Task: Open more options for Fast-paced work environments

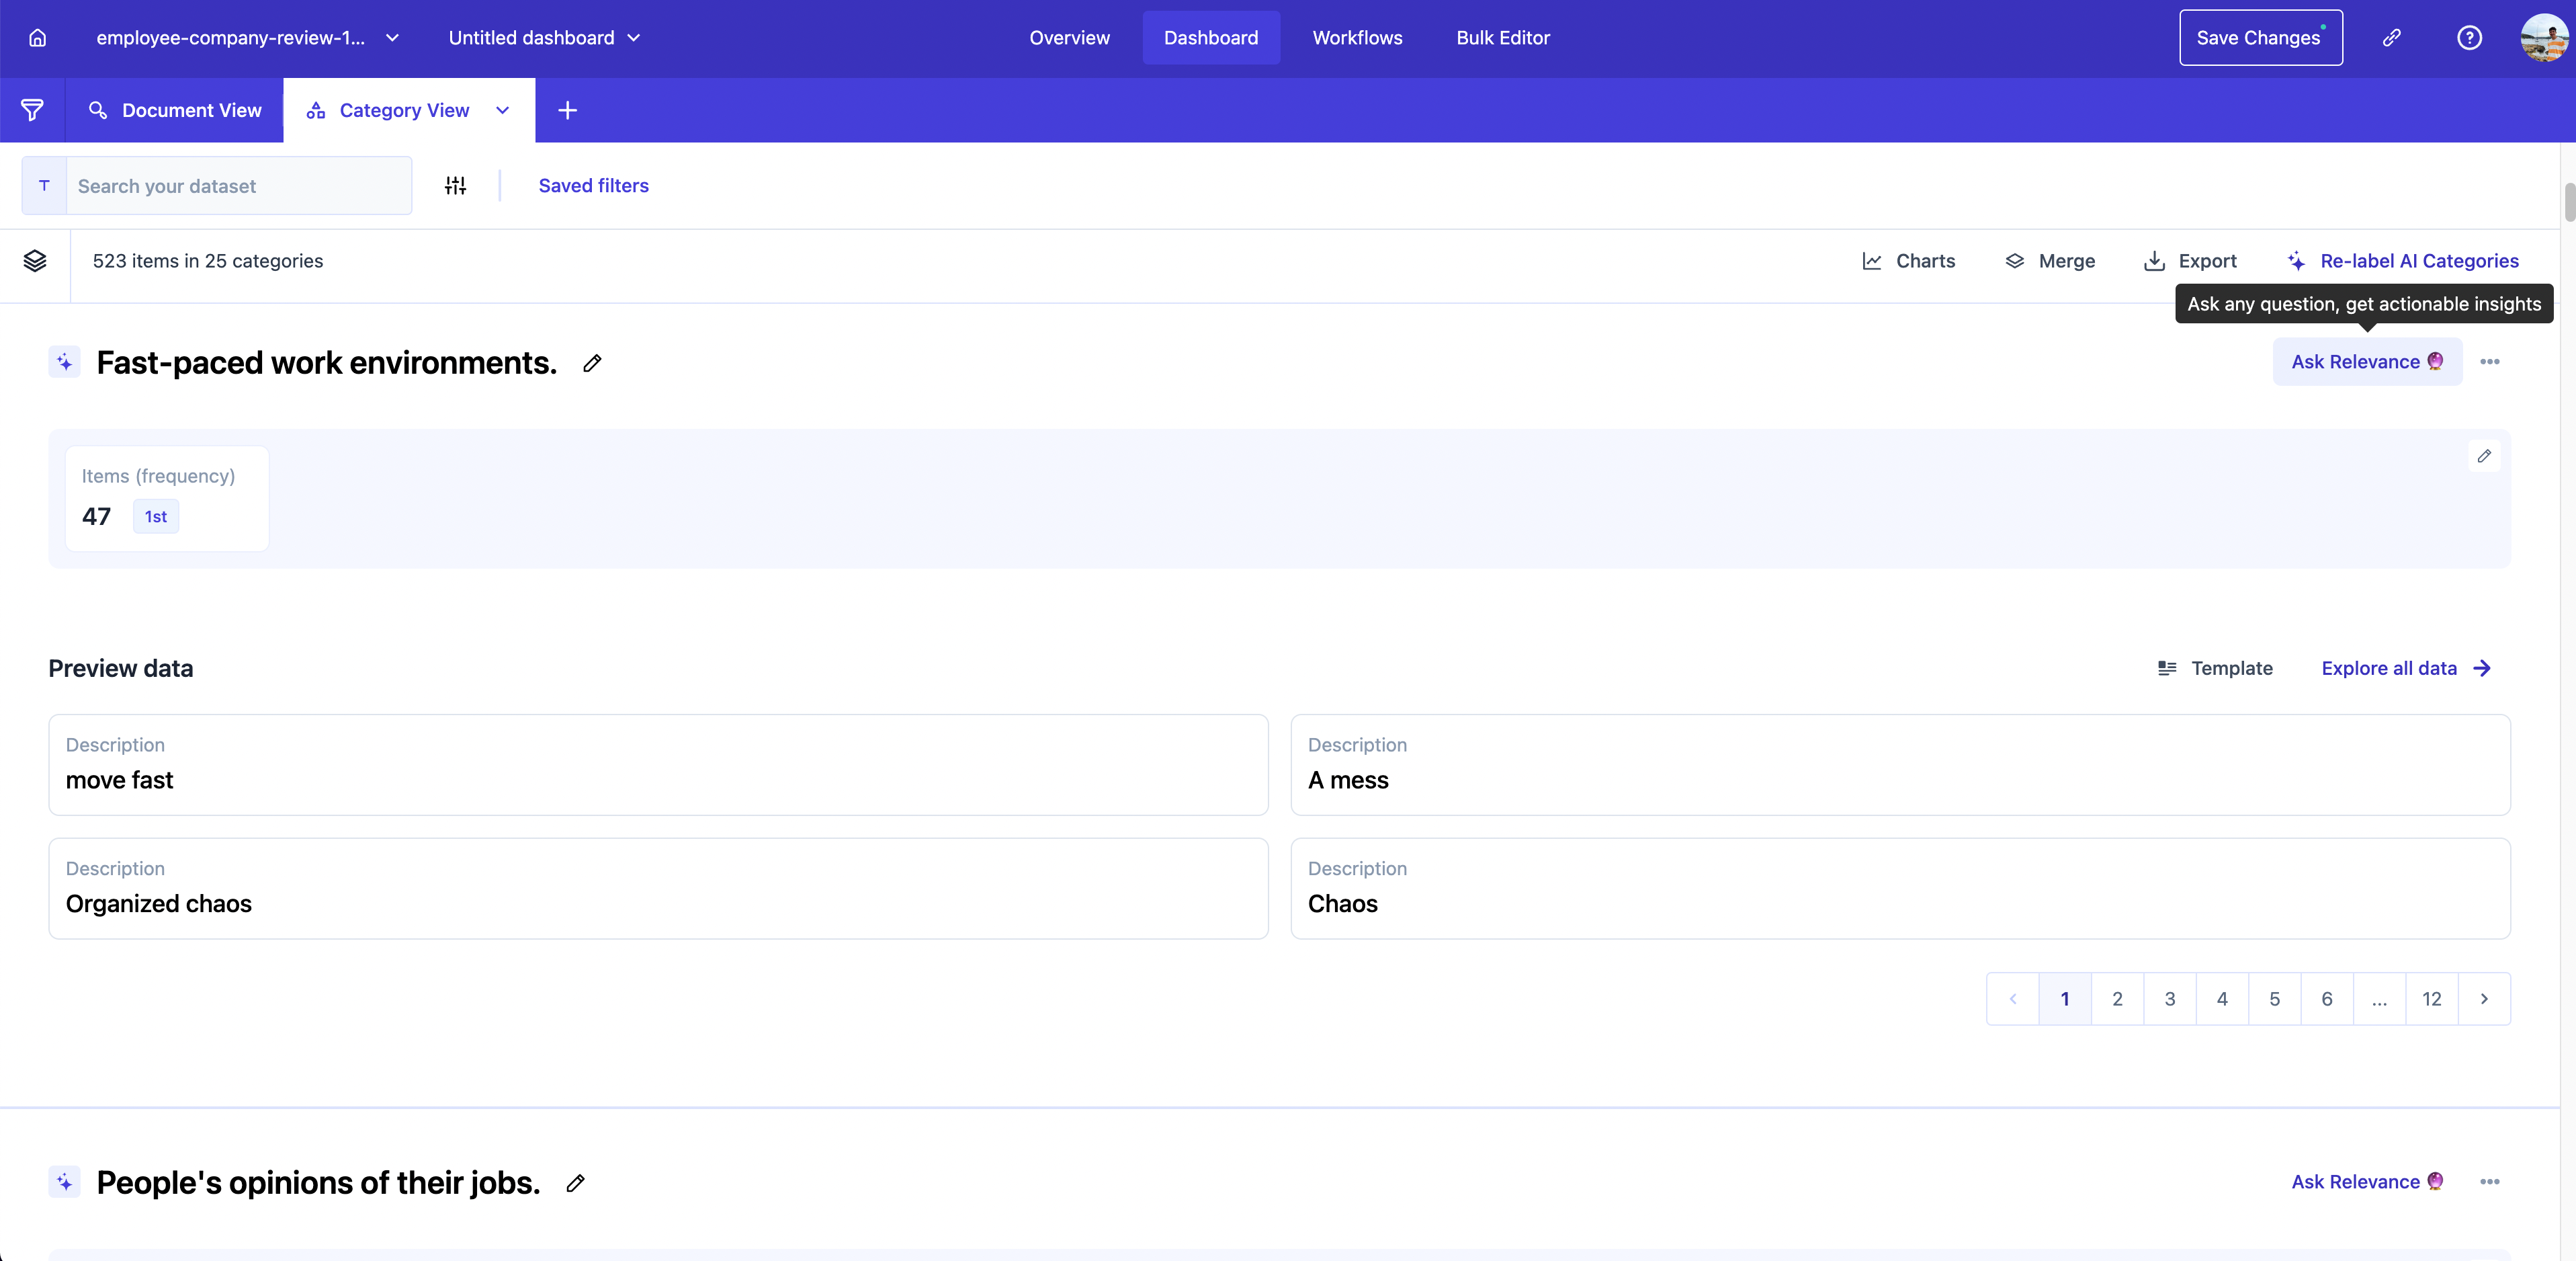Action: (x=2489, y=362)
